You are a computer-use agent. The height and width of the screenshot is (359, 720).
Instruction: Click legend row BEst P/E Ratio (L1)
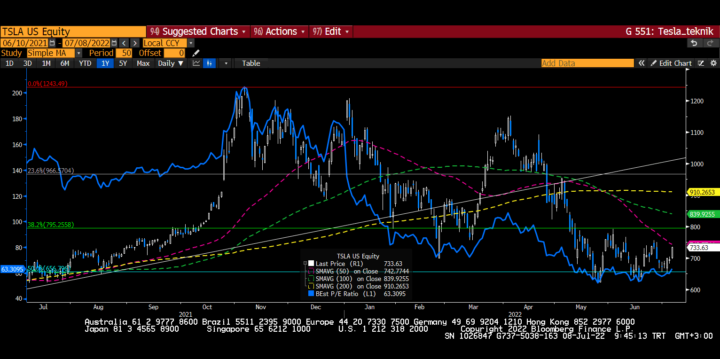[357, 294]
